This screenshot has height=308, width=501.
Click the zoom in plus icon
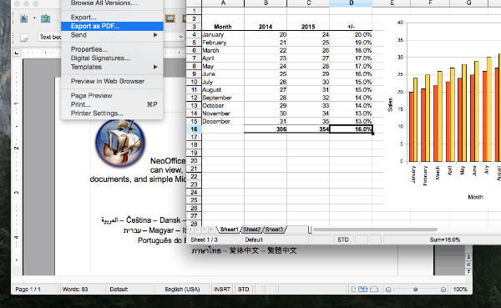tap(443, 290)
